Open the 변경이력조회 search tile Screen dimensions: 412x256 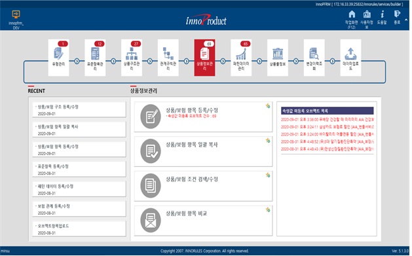coord(314,58)
